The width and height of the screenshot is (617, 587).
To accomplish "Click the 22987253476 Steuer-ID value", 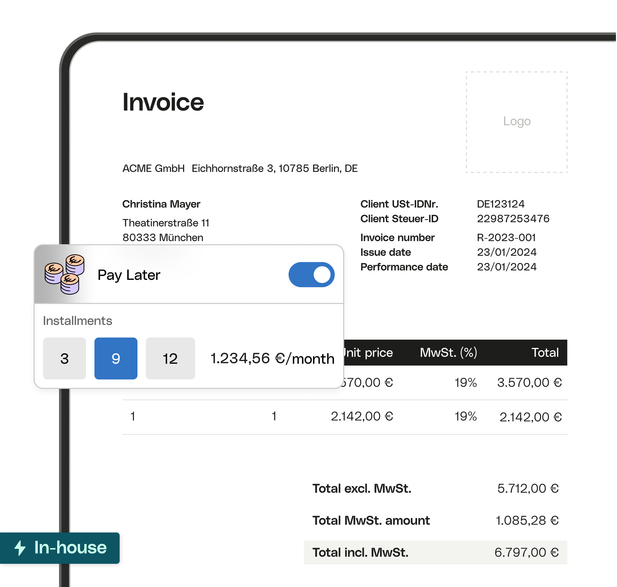I will [x=513, y=219].
